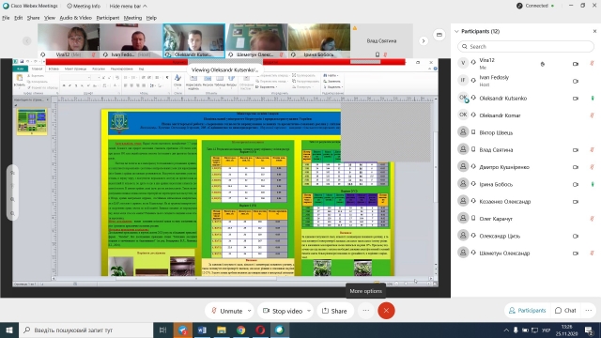Open Windows Task View button
601x338 pixels.
click(x=162, y=330)
